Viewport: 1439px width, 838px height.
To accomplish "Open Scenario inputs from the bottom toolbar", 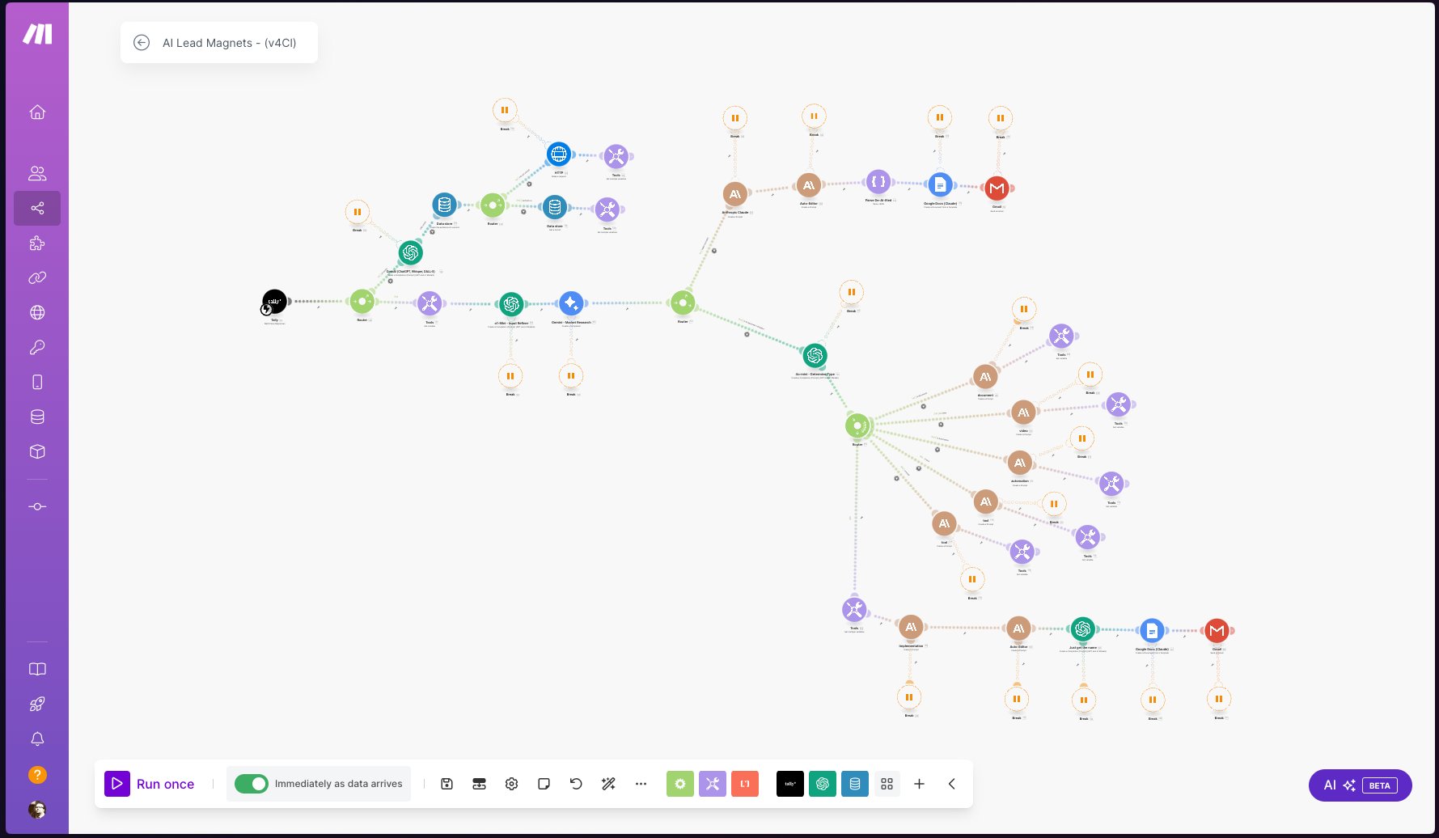I will tap(479, 784).
